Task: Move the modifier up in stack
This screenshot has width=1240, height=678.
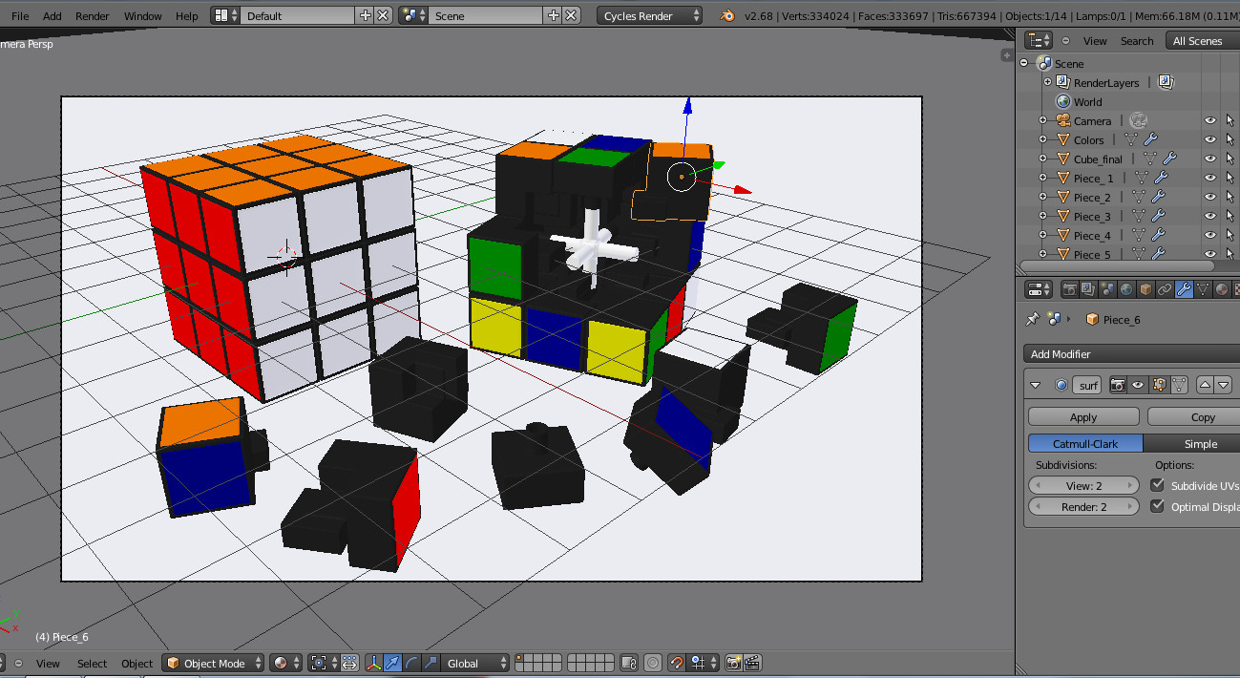Action: 1206,385
